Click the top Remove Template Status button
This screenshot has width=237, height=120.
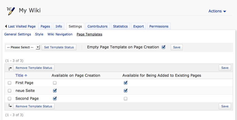coord(34,68)
